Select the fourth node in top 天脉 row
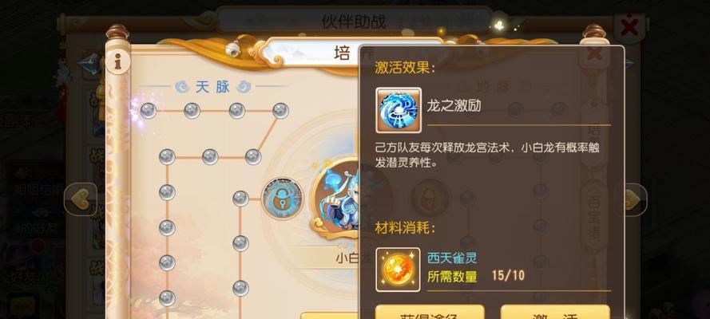 tap(280, 110)
